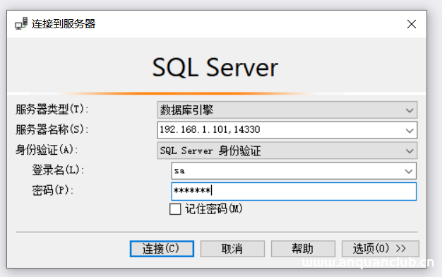
Task: Click the 服务器名称(S) label
Action: [52, 130]
